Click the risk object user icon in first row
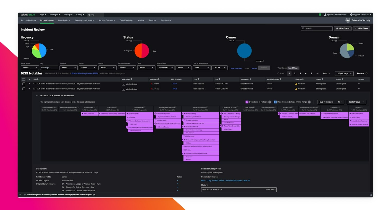 pos(123,84)
